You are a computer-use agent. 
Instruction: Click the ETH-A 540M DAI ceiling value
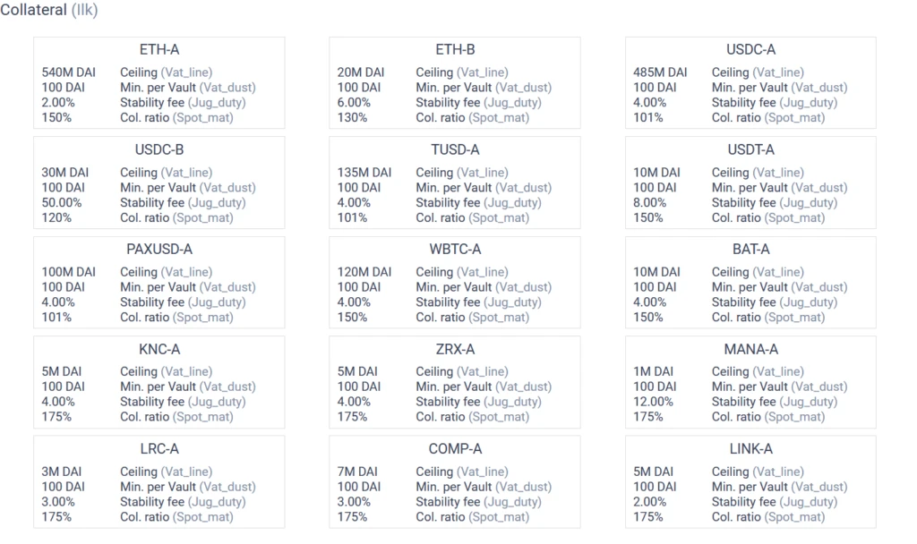68,72
